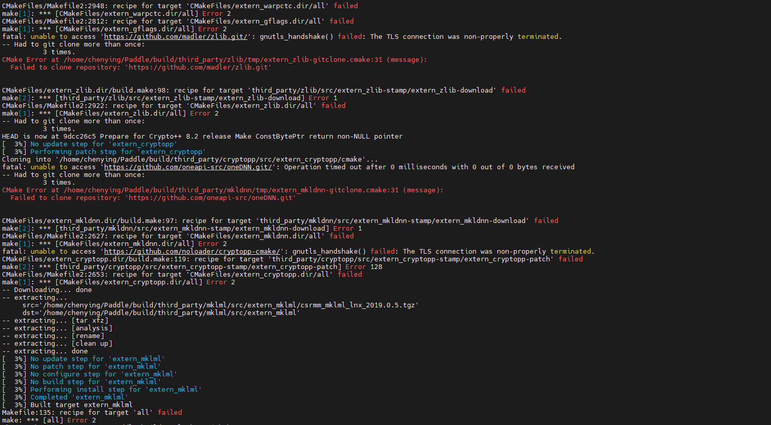Click 'Performing patch step for extern_cryptopp' line

104,152
